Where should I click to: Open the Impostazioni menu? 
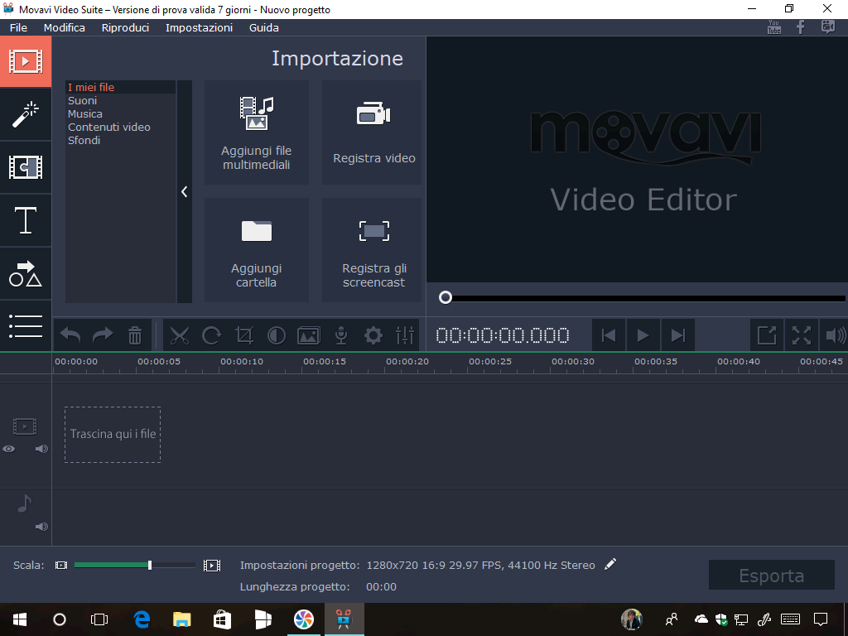click(199, 27)
